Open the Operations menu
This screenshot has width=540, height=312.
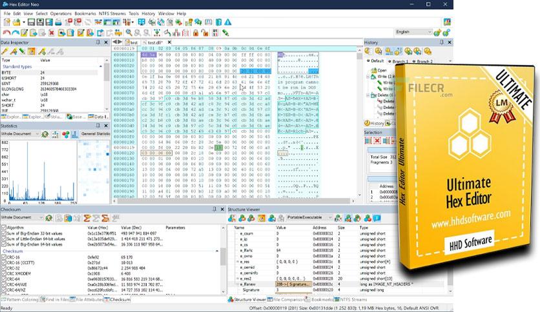click(x=61, y=14)
